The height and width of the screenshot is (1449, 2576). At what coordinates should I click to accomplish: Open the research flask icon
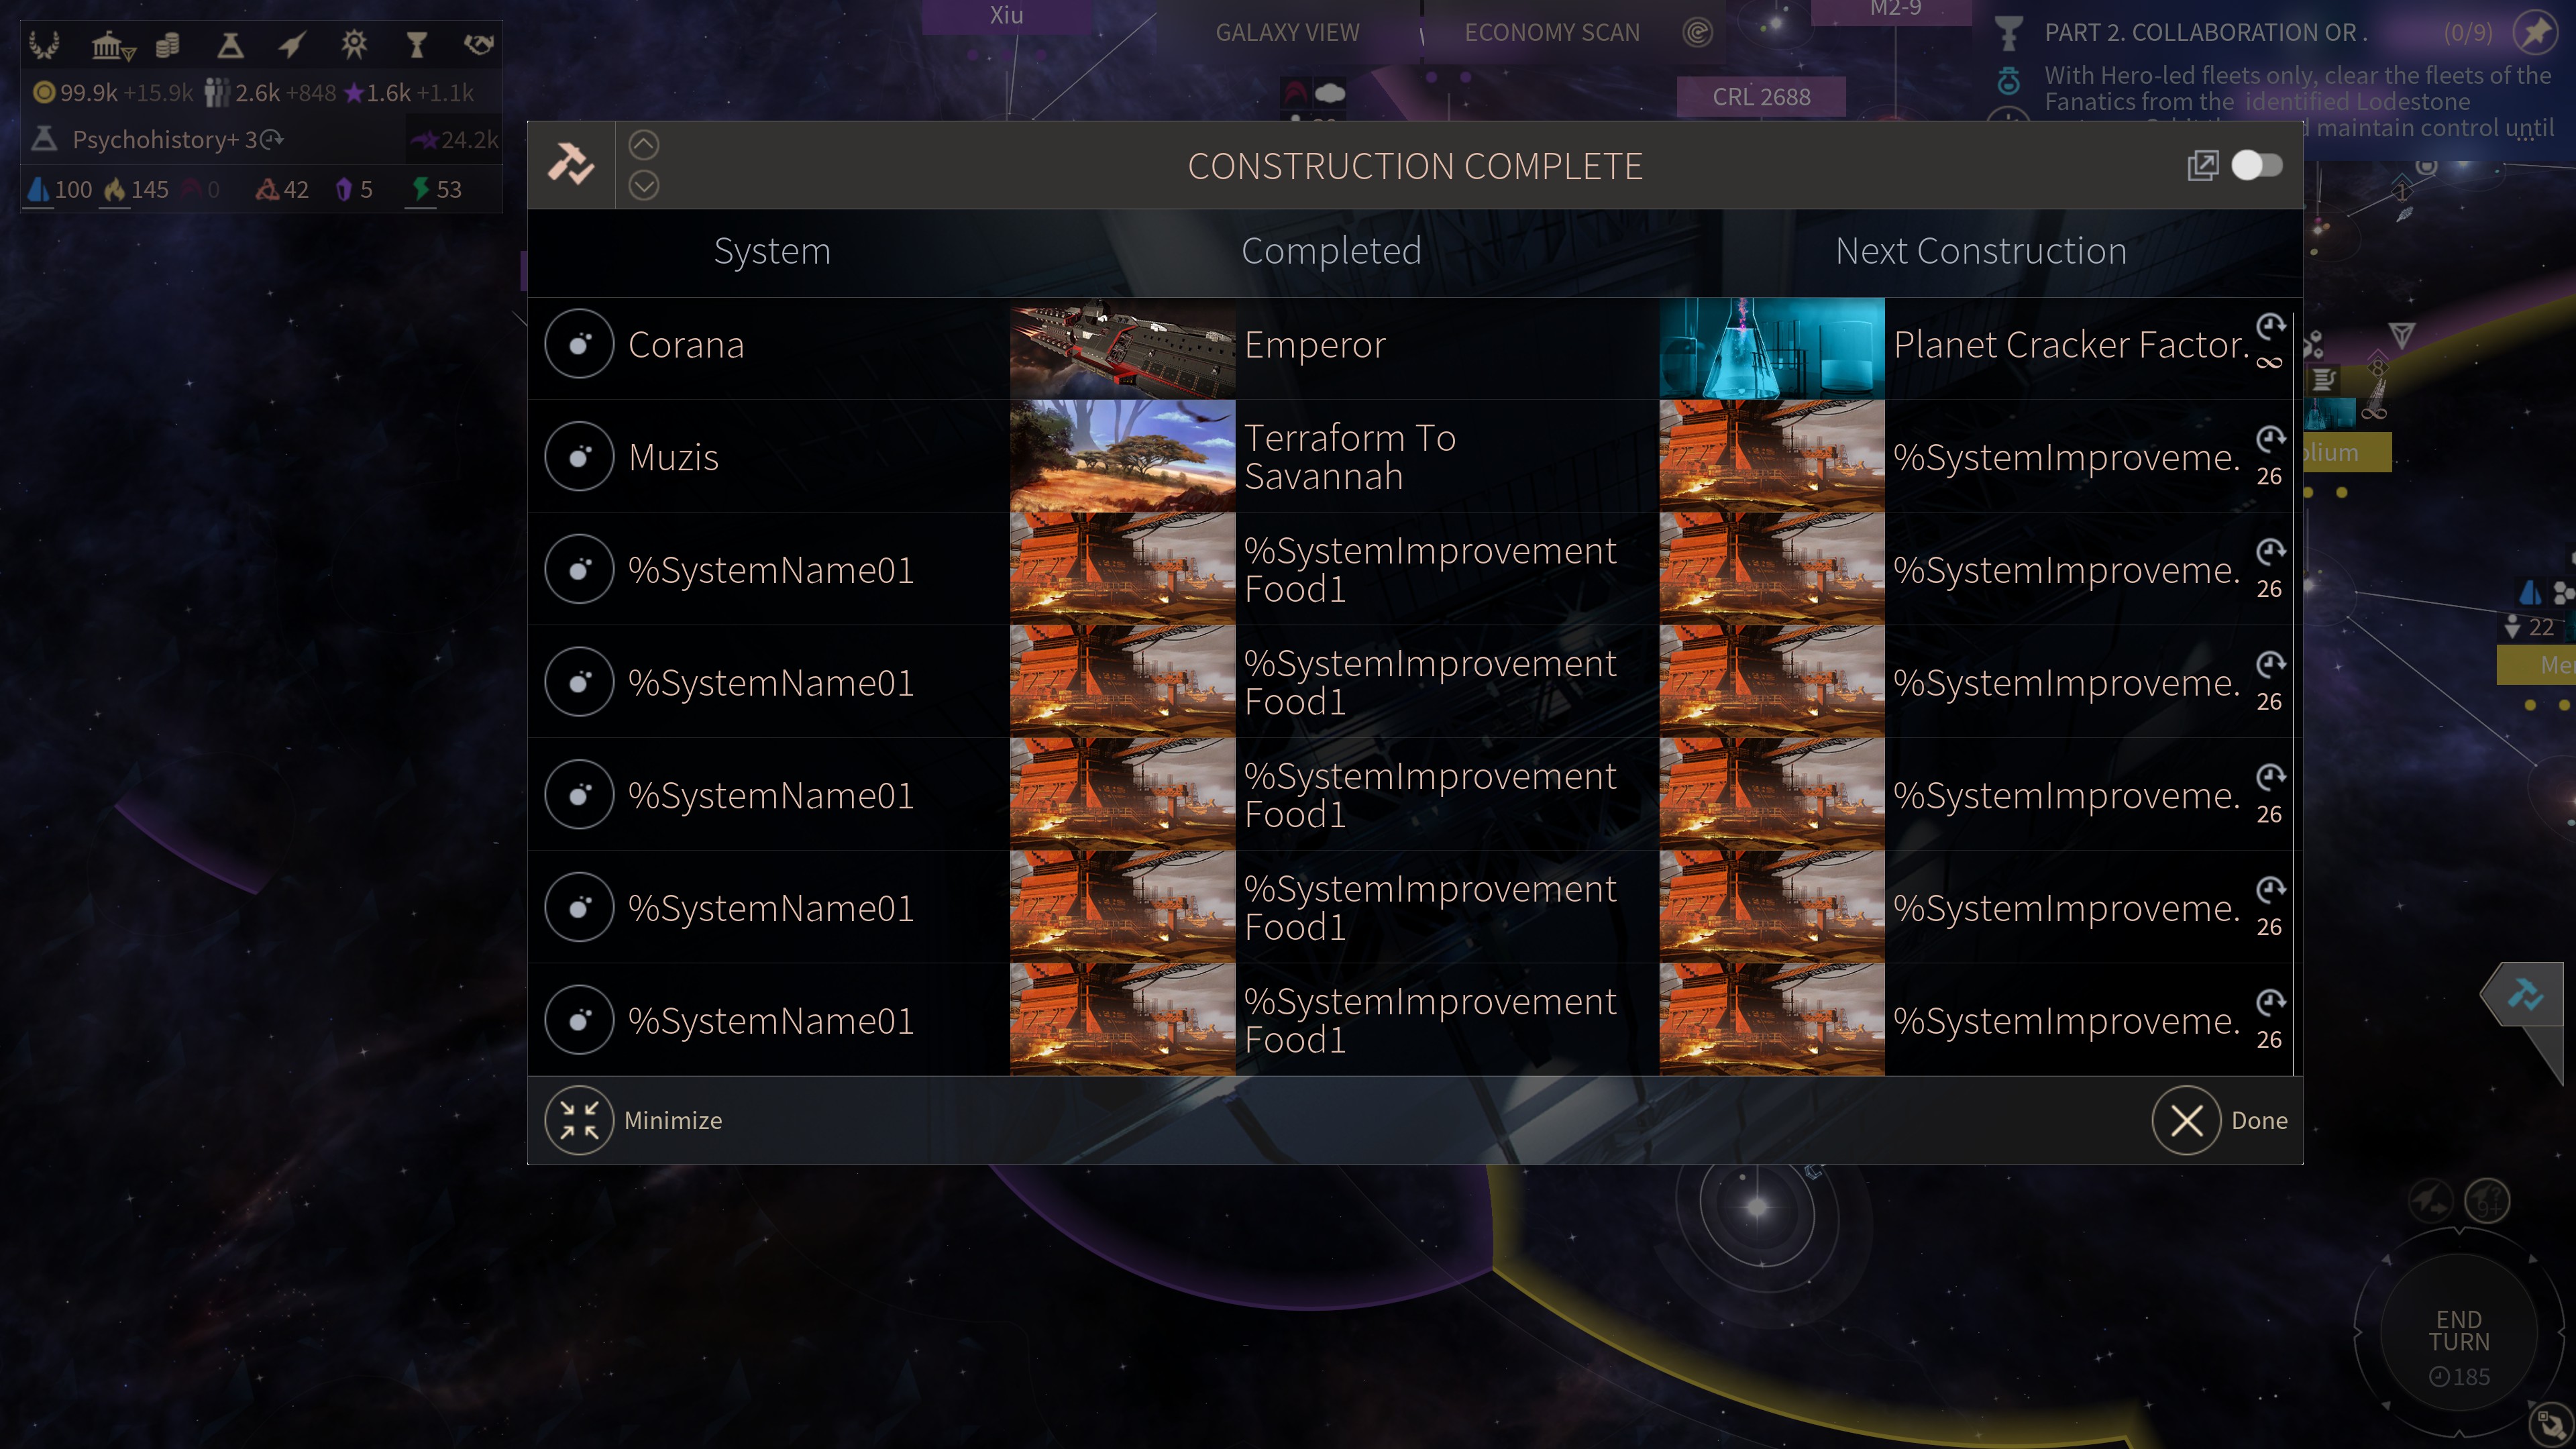[230, 44]
